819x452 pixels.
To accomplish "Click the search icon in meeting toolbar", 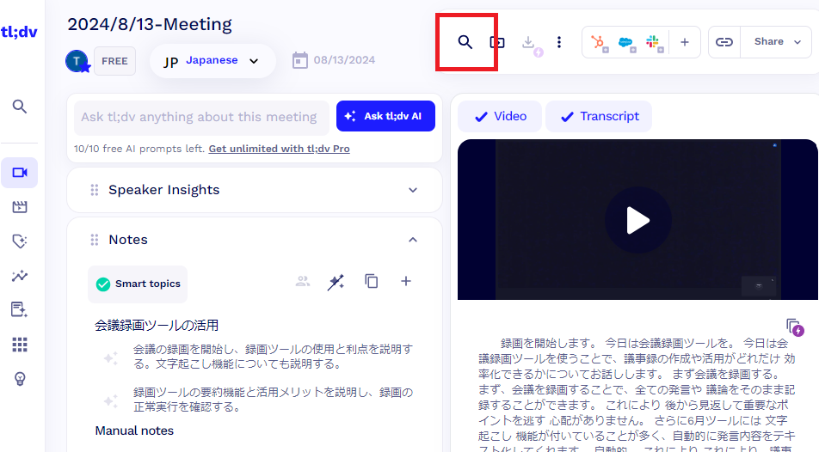I will [x=465, y=42].
